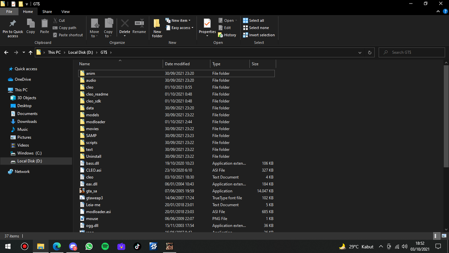
Task: Go up one folder level arrow
Action: pyautogui.click(x=31, y=52)
